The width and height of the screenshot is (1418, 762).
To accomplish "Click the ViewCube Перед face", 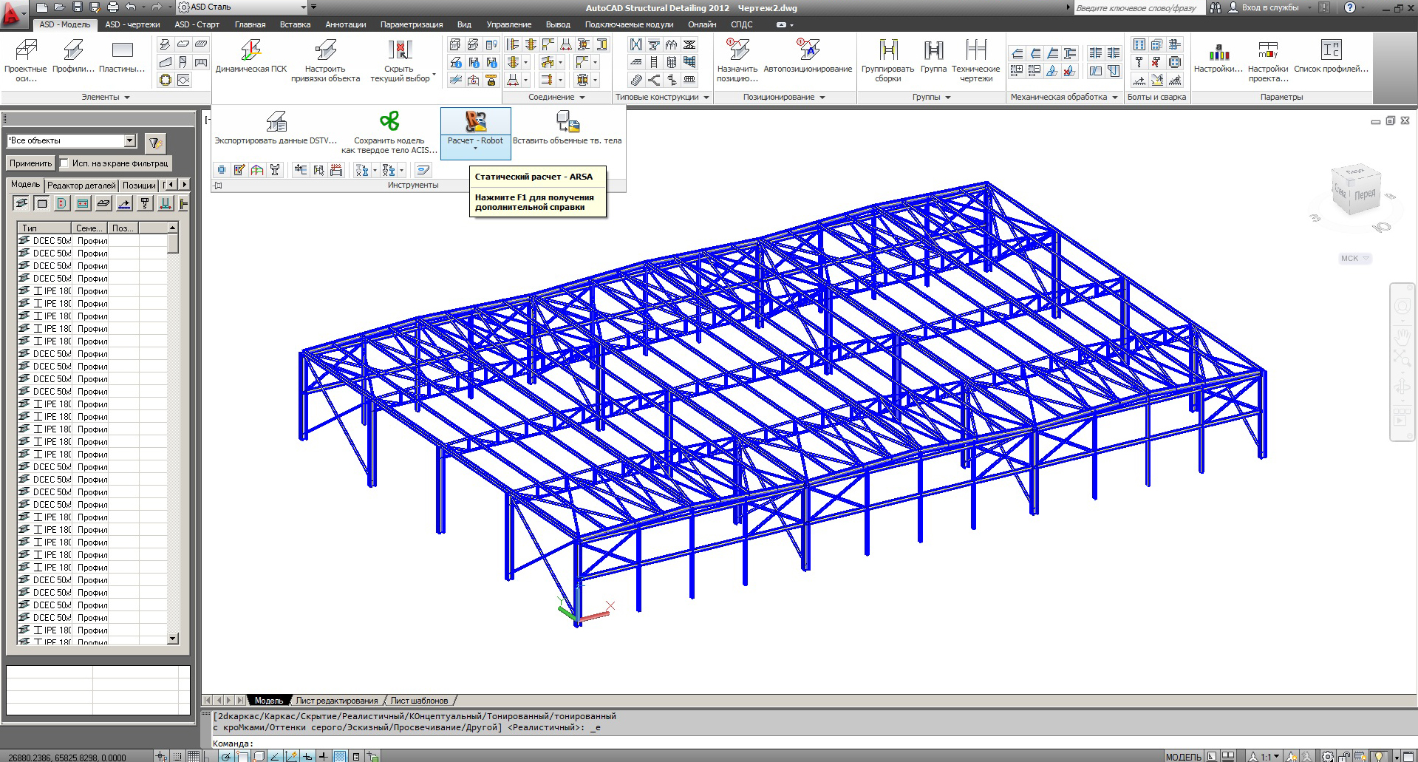I will [1365, 194].
